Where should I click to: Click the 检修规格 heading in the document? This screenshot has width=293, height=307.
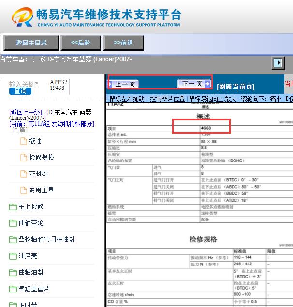[203, 239]
